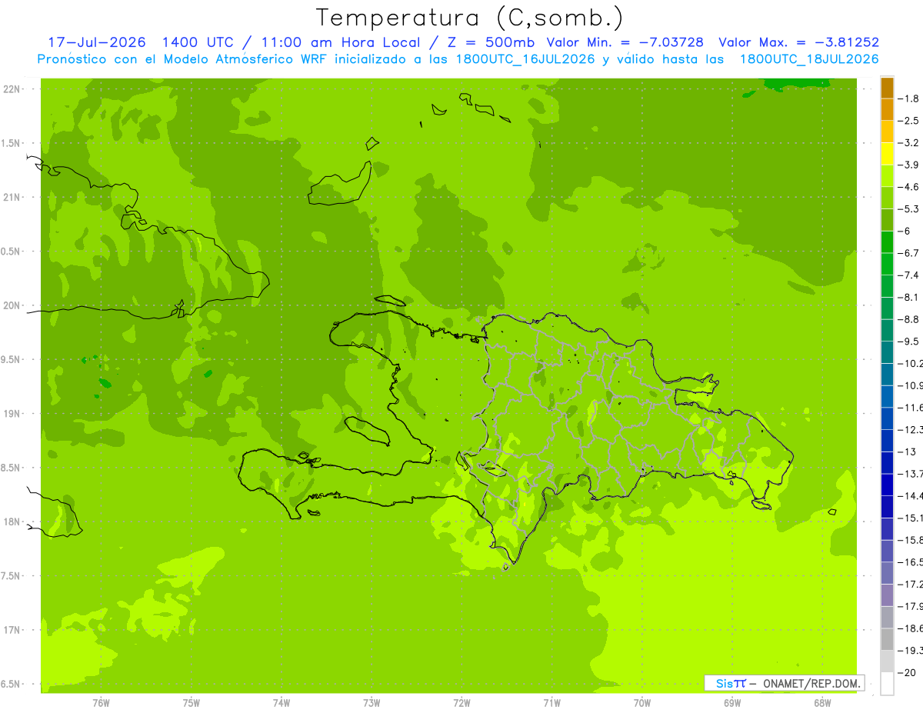923x713 pixels.
Task: Click the "18N" latitude axis label
Action: (x=12, y=522)
